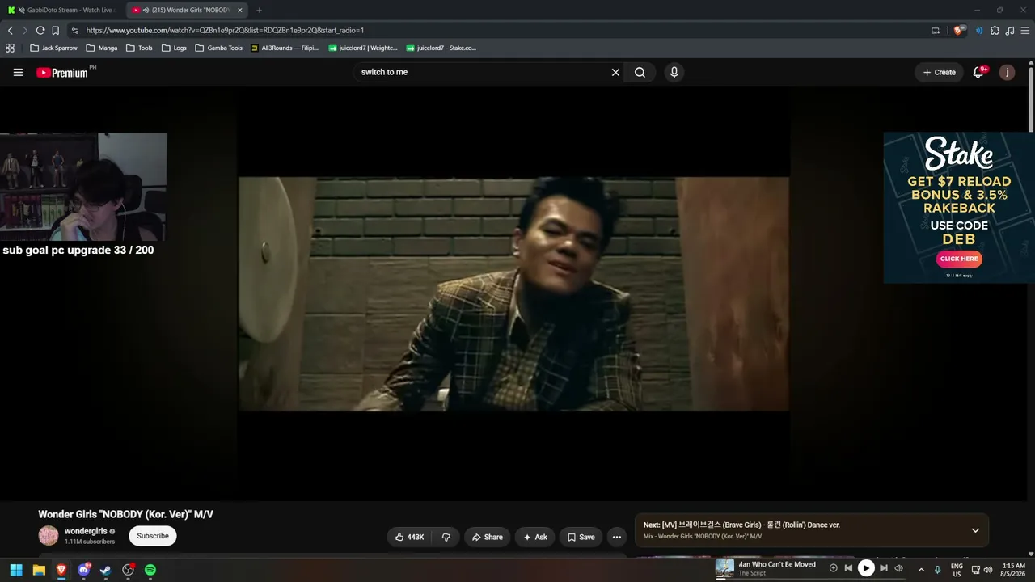Click the Create button
1035x582 pixels.
pyautogui.click(x=940, y=72)
